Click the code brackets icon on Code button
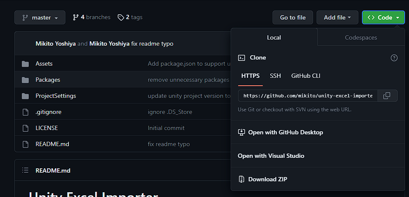409x197 pixels. point(371,17)
